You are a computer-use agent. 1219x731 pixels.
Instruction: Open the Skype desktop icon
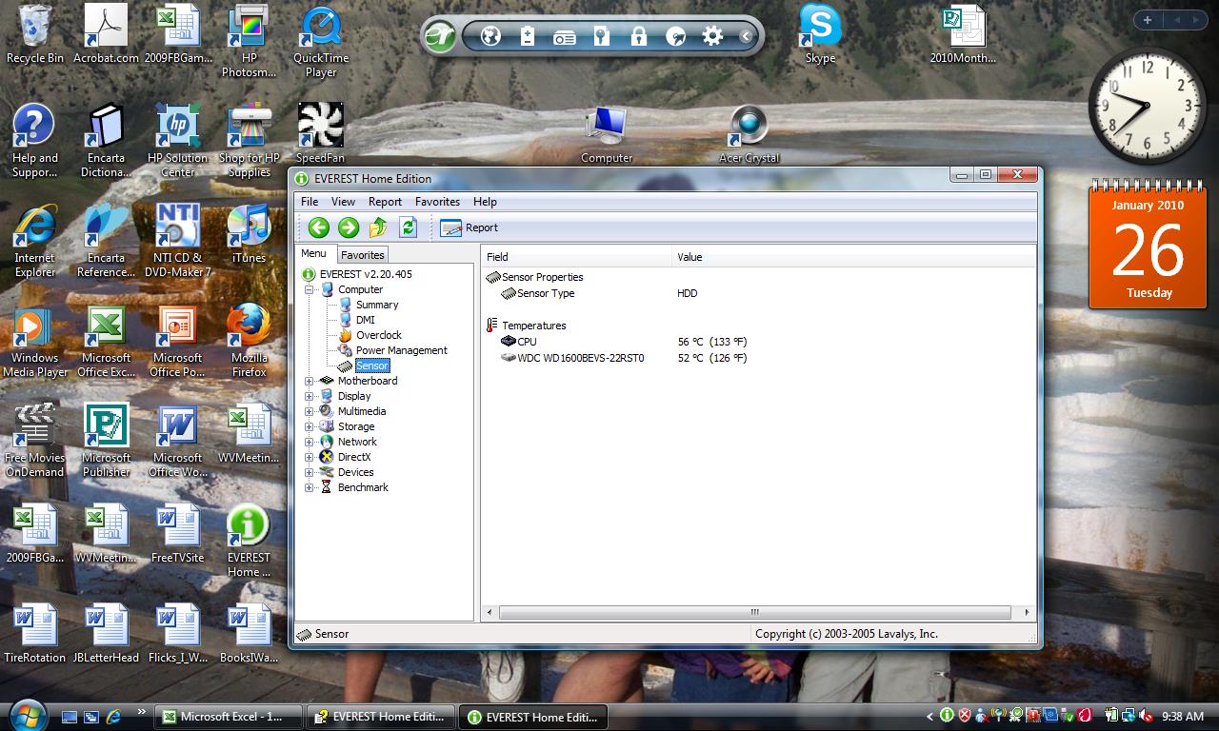[x=820, y=34]
